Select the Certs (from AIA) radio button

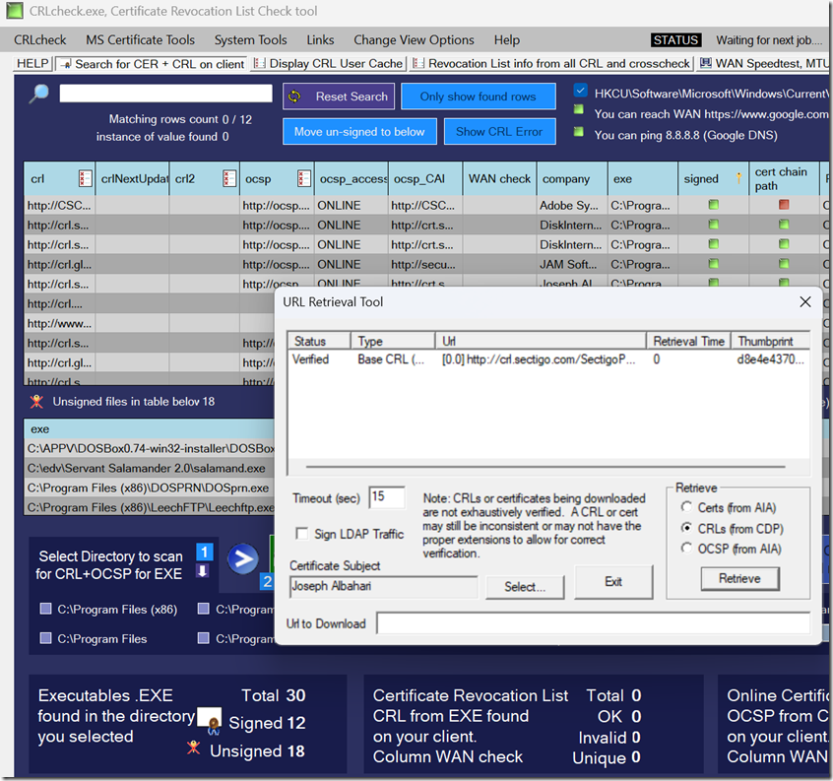[x=687, y=508]
